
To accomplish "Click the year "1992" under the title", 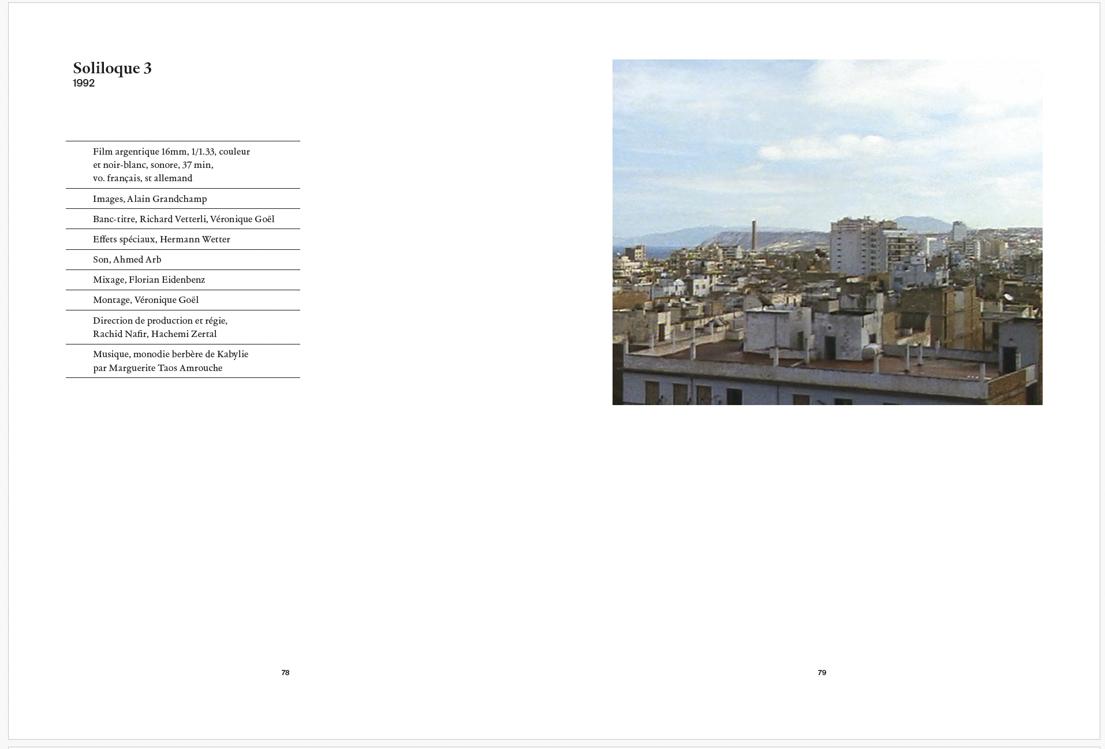I will point(84,83).
